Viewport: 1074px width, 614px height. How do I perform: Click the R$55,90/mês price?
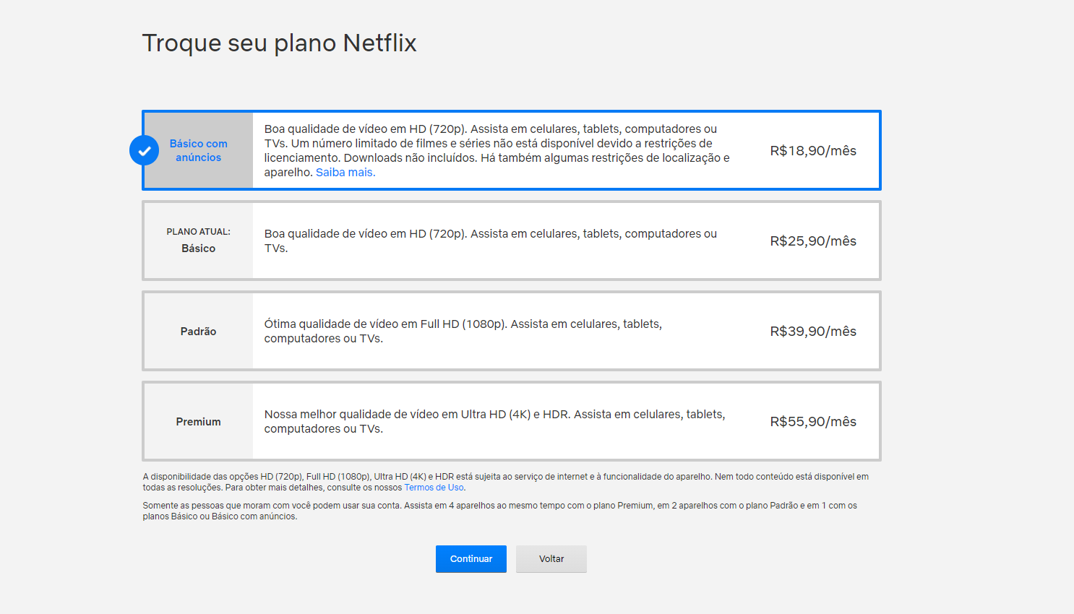pyautogui.click(x=813, y=422)
